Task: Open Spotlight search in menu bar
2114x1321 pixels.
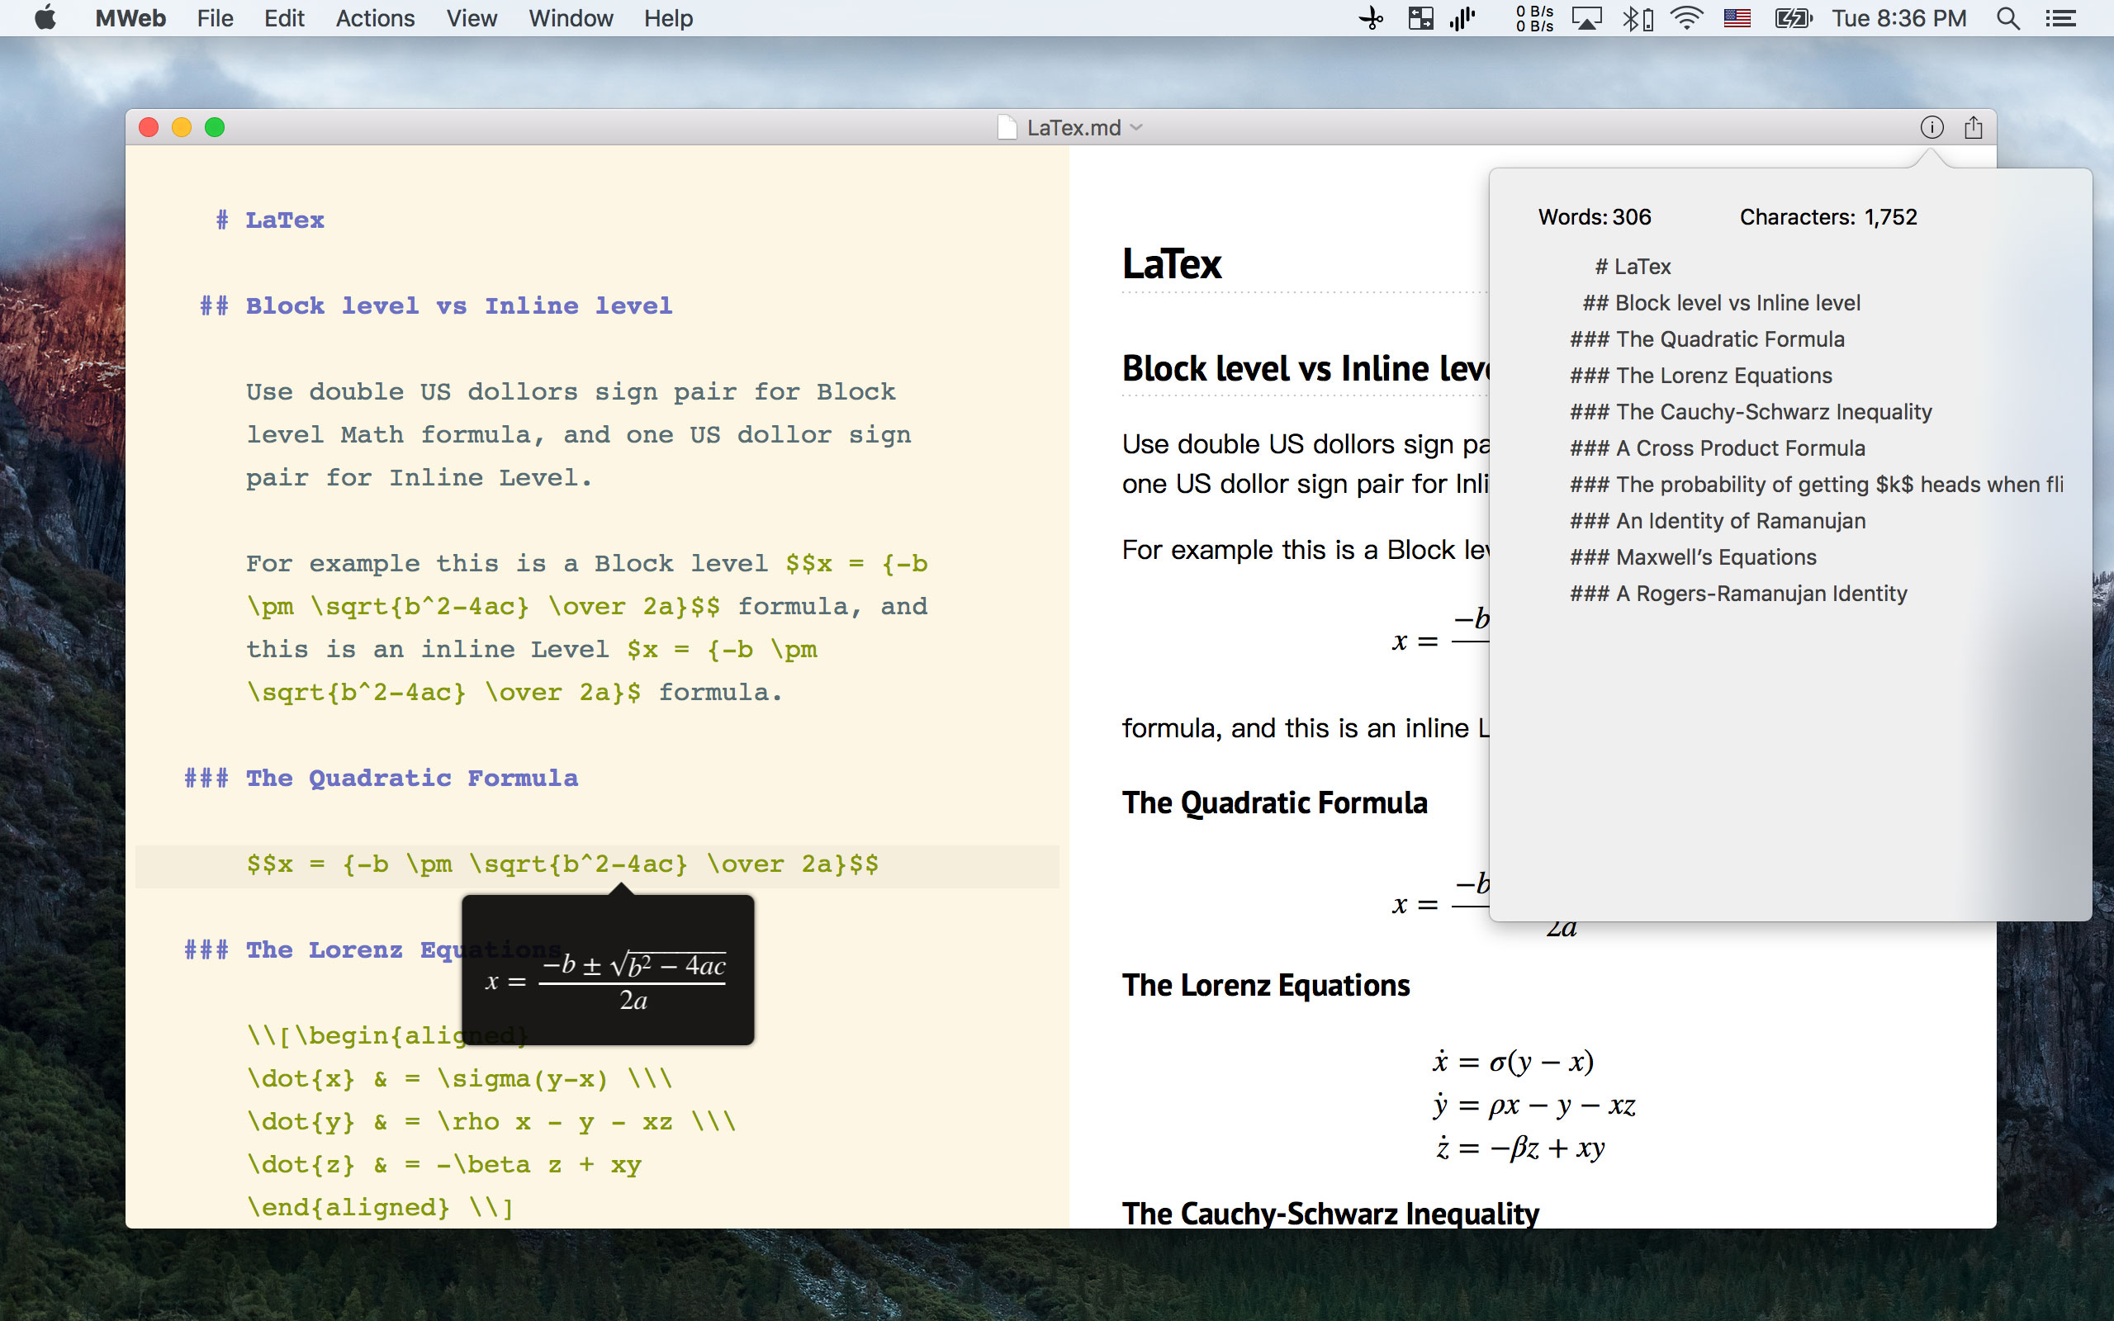Action: [x=2007, y=18]
